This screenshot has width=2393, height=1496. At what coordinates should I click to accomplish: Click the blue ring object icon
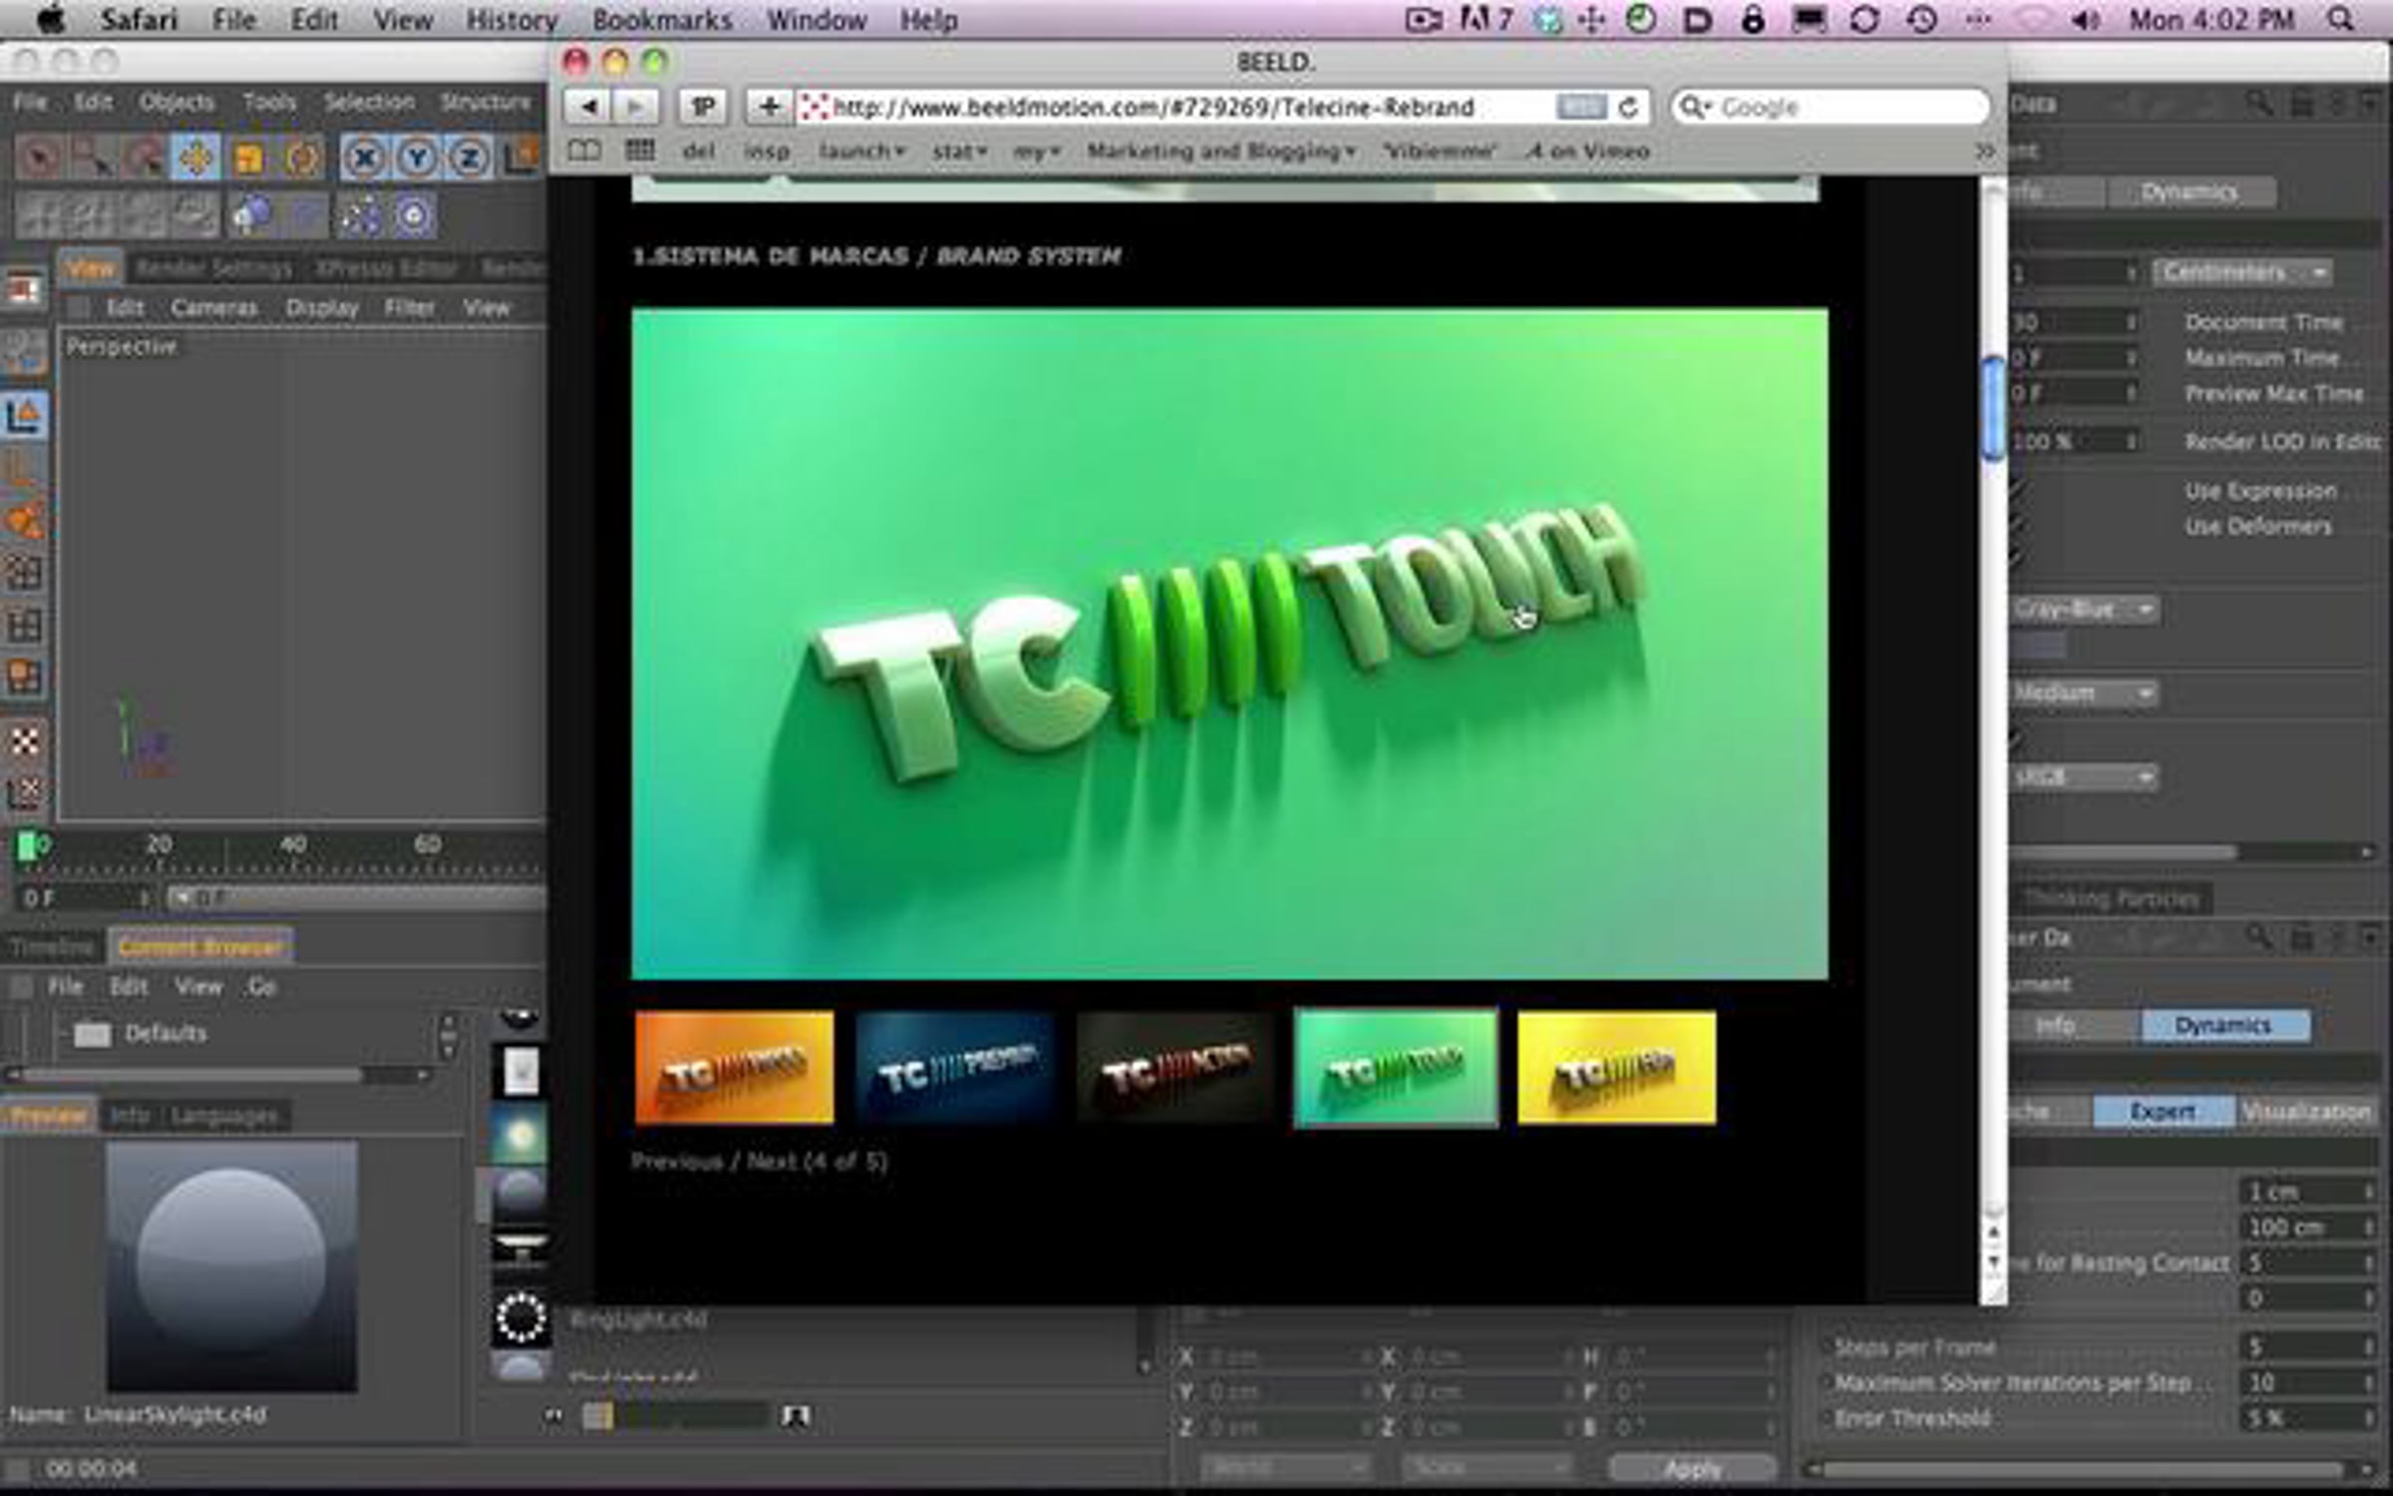(413, 215)
